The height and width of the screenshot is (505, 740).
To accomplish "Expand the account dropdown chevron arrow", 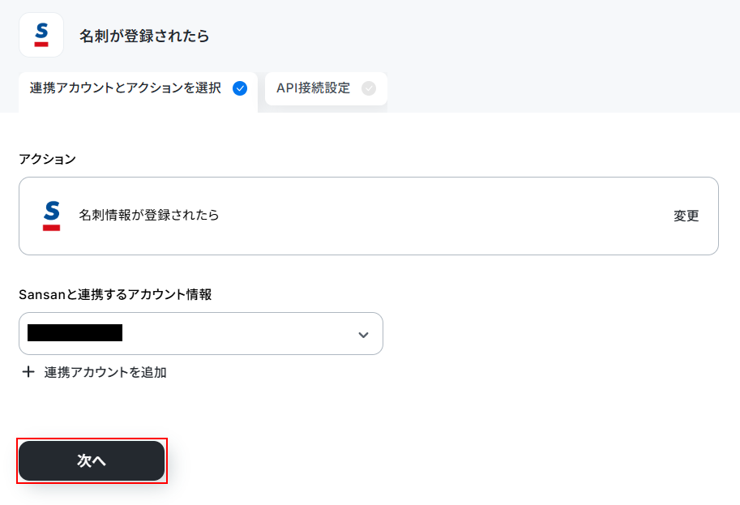I will [363, 335].
